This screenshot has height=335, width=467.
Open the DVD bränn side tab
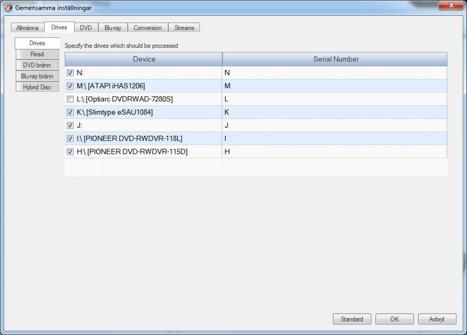click(37, 65)
